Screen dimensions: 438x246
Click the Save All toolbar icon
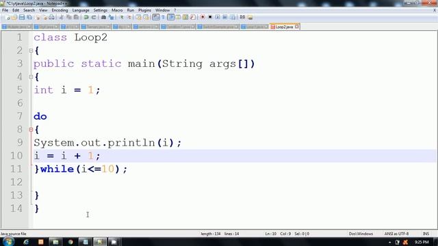click(29, 17)
